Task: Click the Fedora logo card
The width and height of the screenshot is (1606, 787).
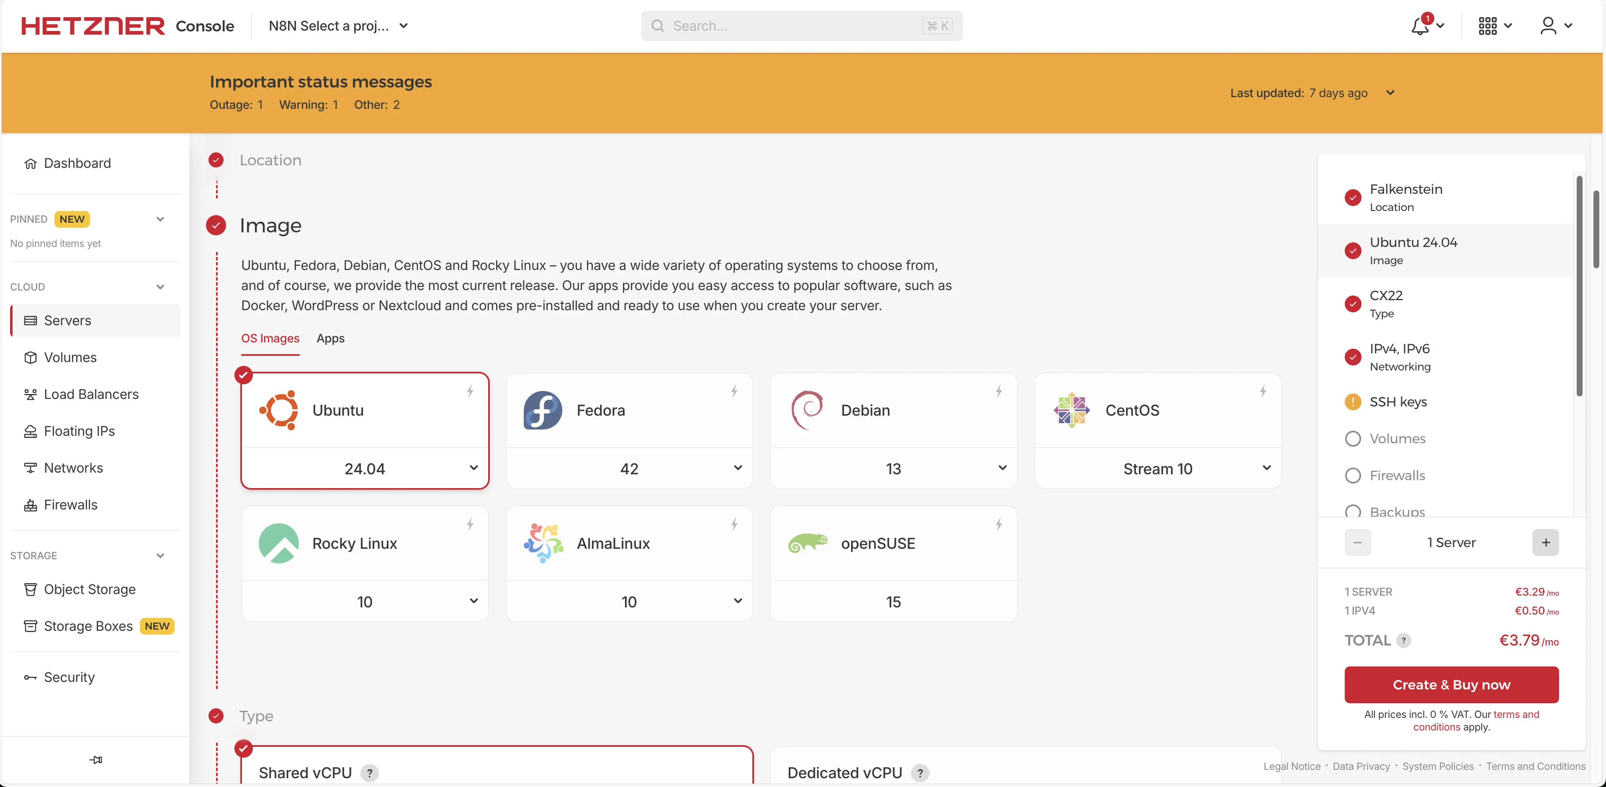Action: tap(543, 410)
